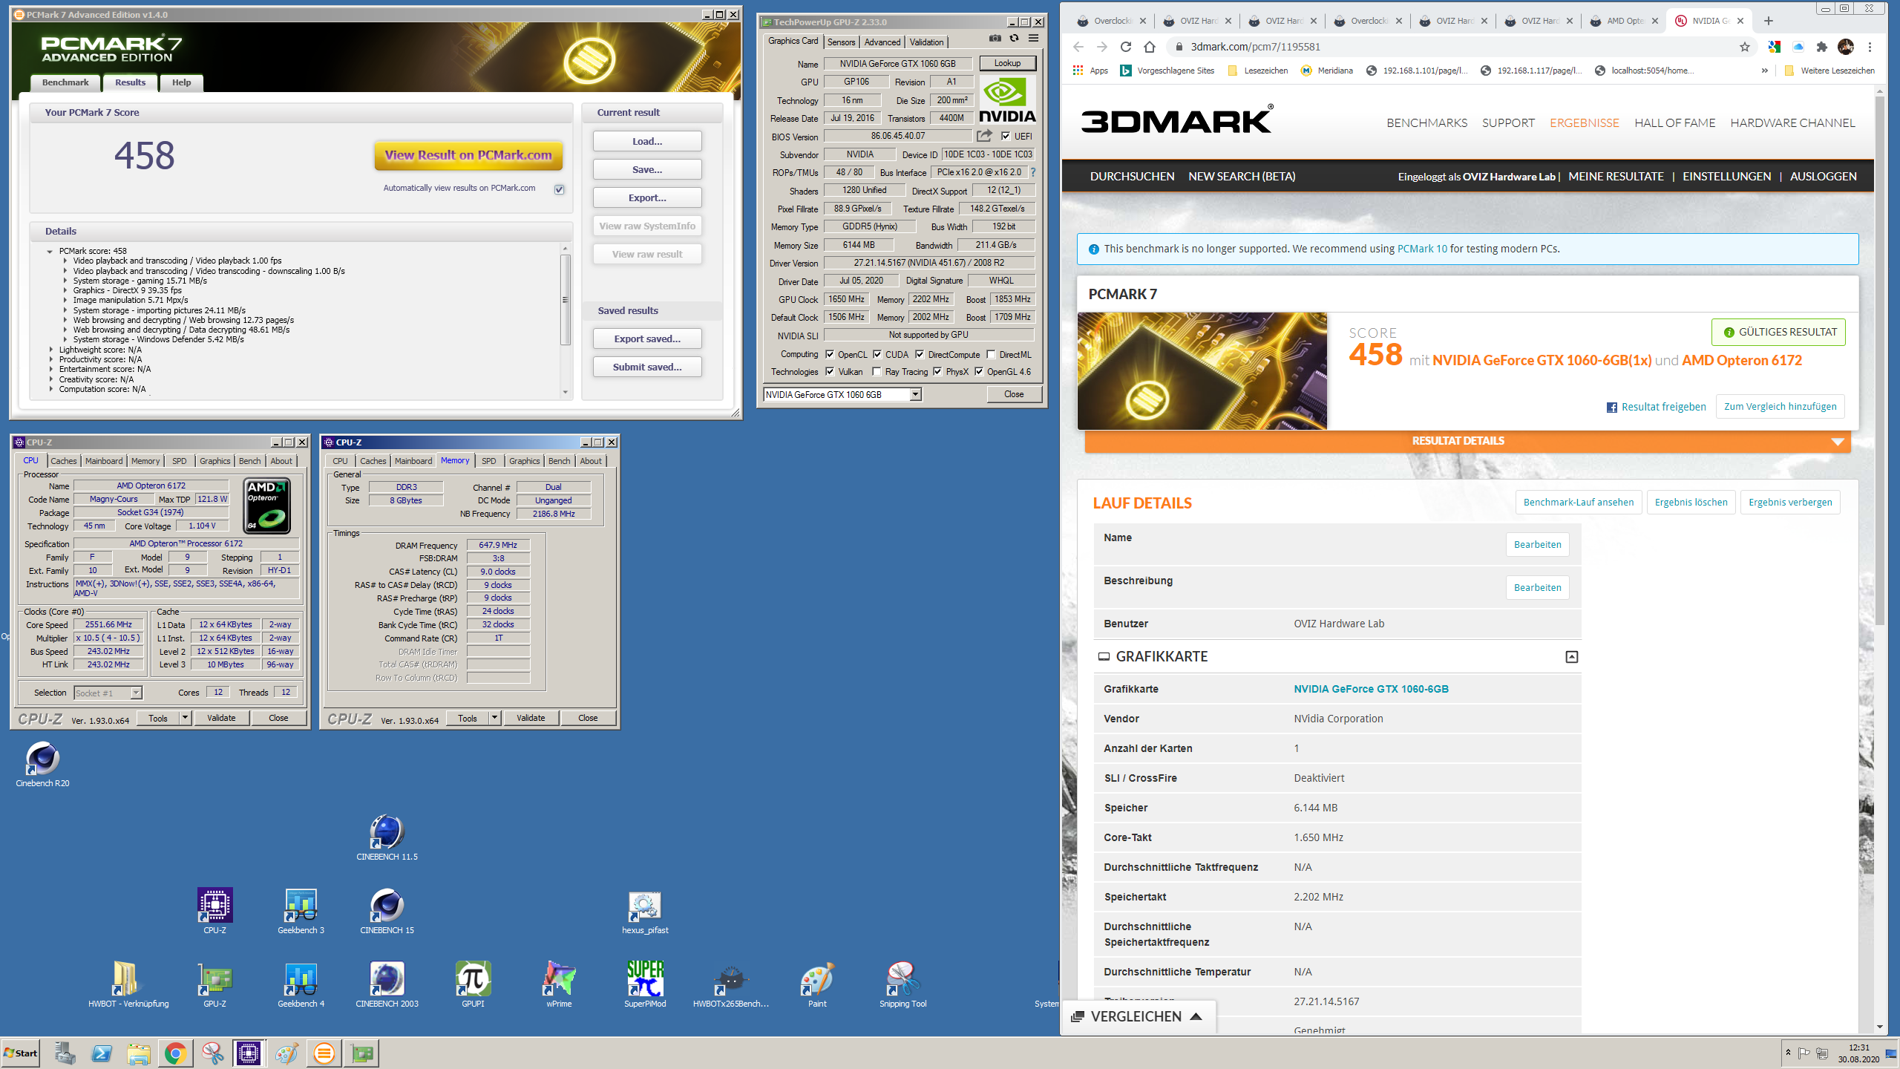Open the HALL OF FAME menu on 3DMark
1900x1069 pixels.
pos(1674,122)
